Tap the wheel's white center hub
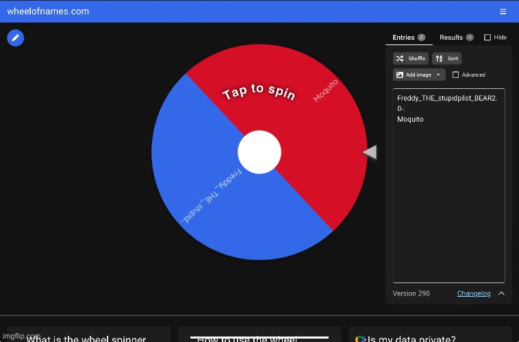 [x=259, y=152]
